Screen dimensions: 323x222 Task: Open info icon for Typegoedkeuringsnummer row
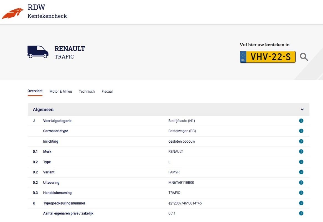coord(301,203)
